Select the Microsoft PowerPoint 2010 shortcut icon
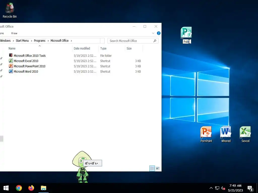 (11, 66)
